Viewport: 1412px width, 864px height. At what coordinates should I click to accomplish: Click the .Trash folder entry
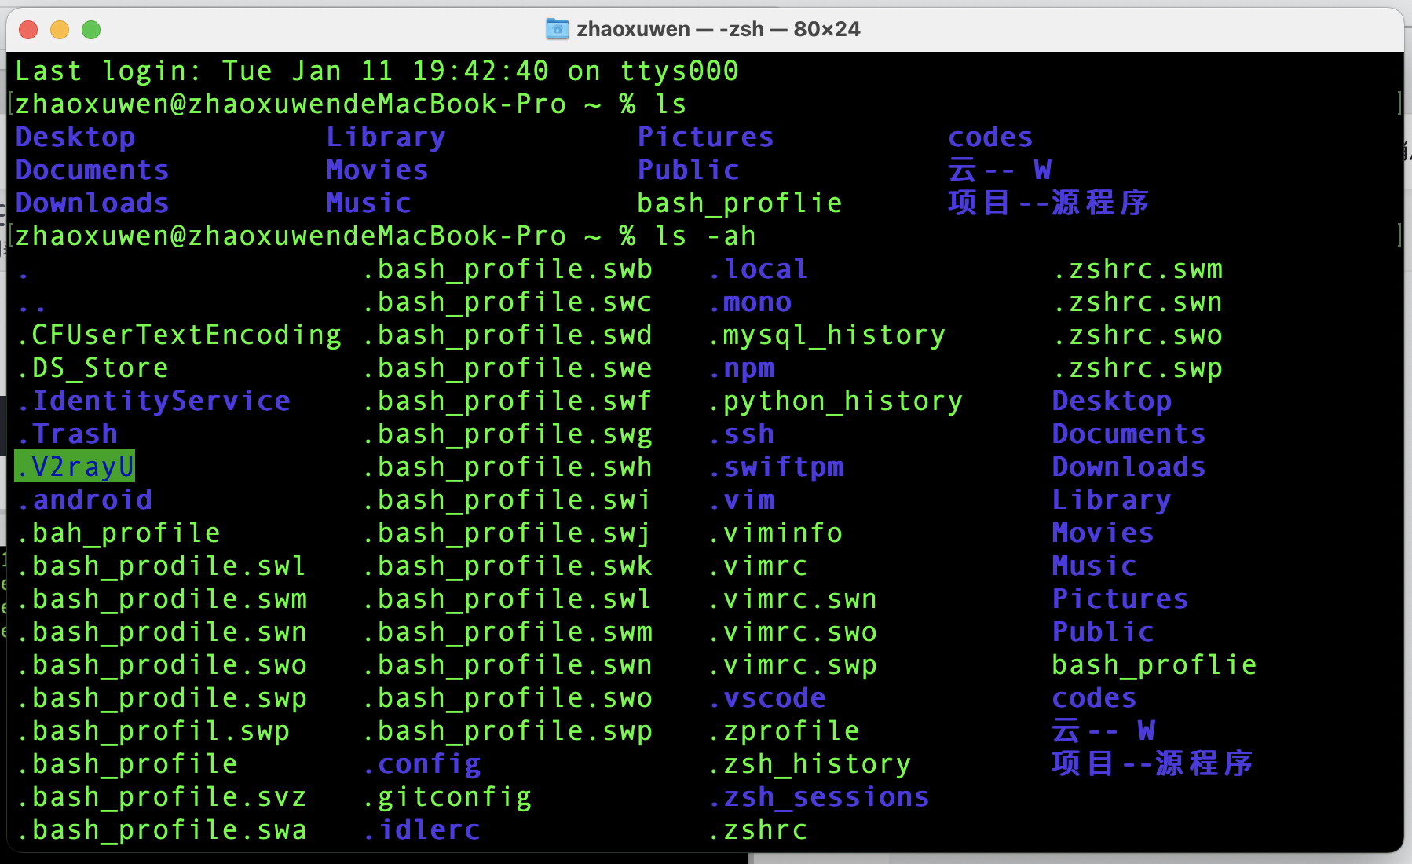(x=67, y=433)
